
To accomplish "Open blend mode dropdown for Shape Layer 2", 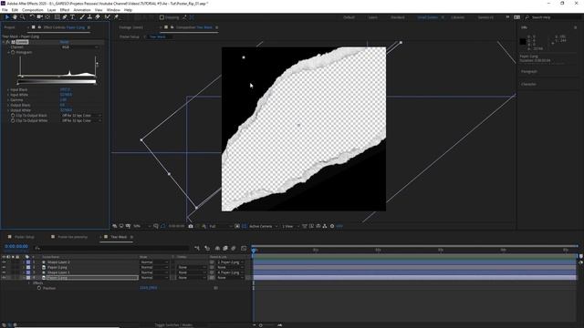I will point(154,262).
